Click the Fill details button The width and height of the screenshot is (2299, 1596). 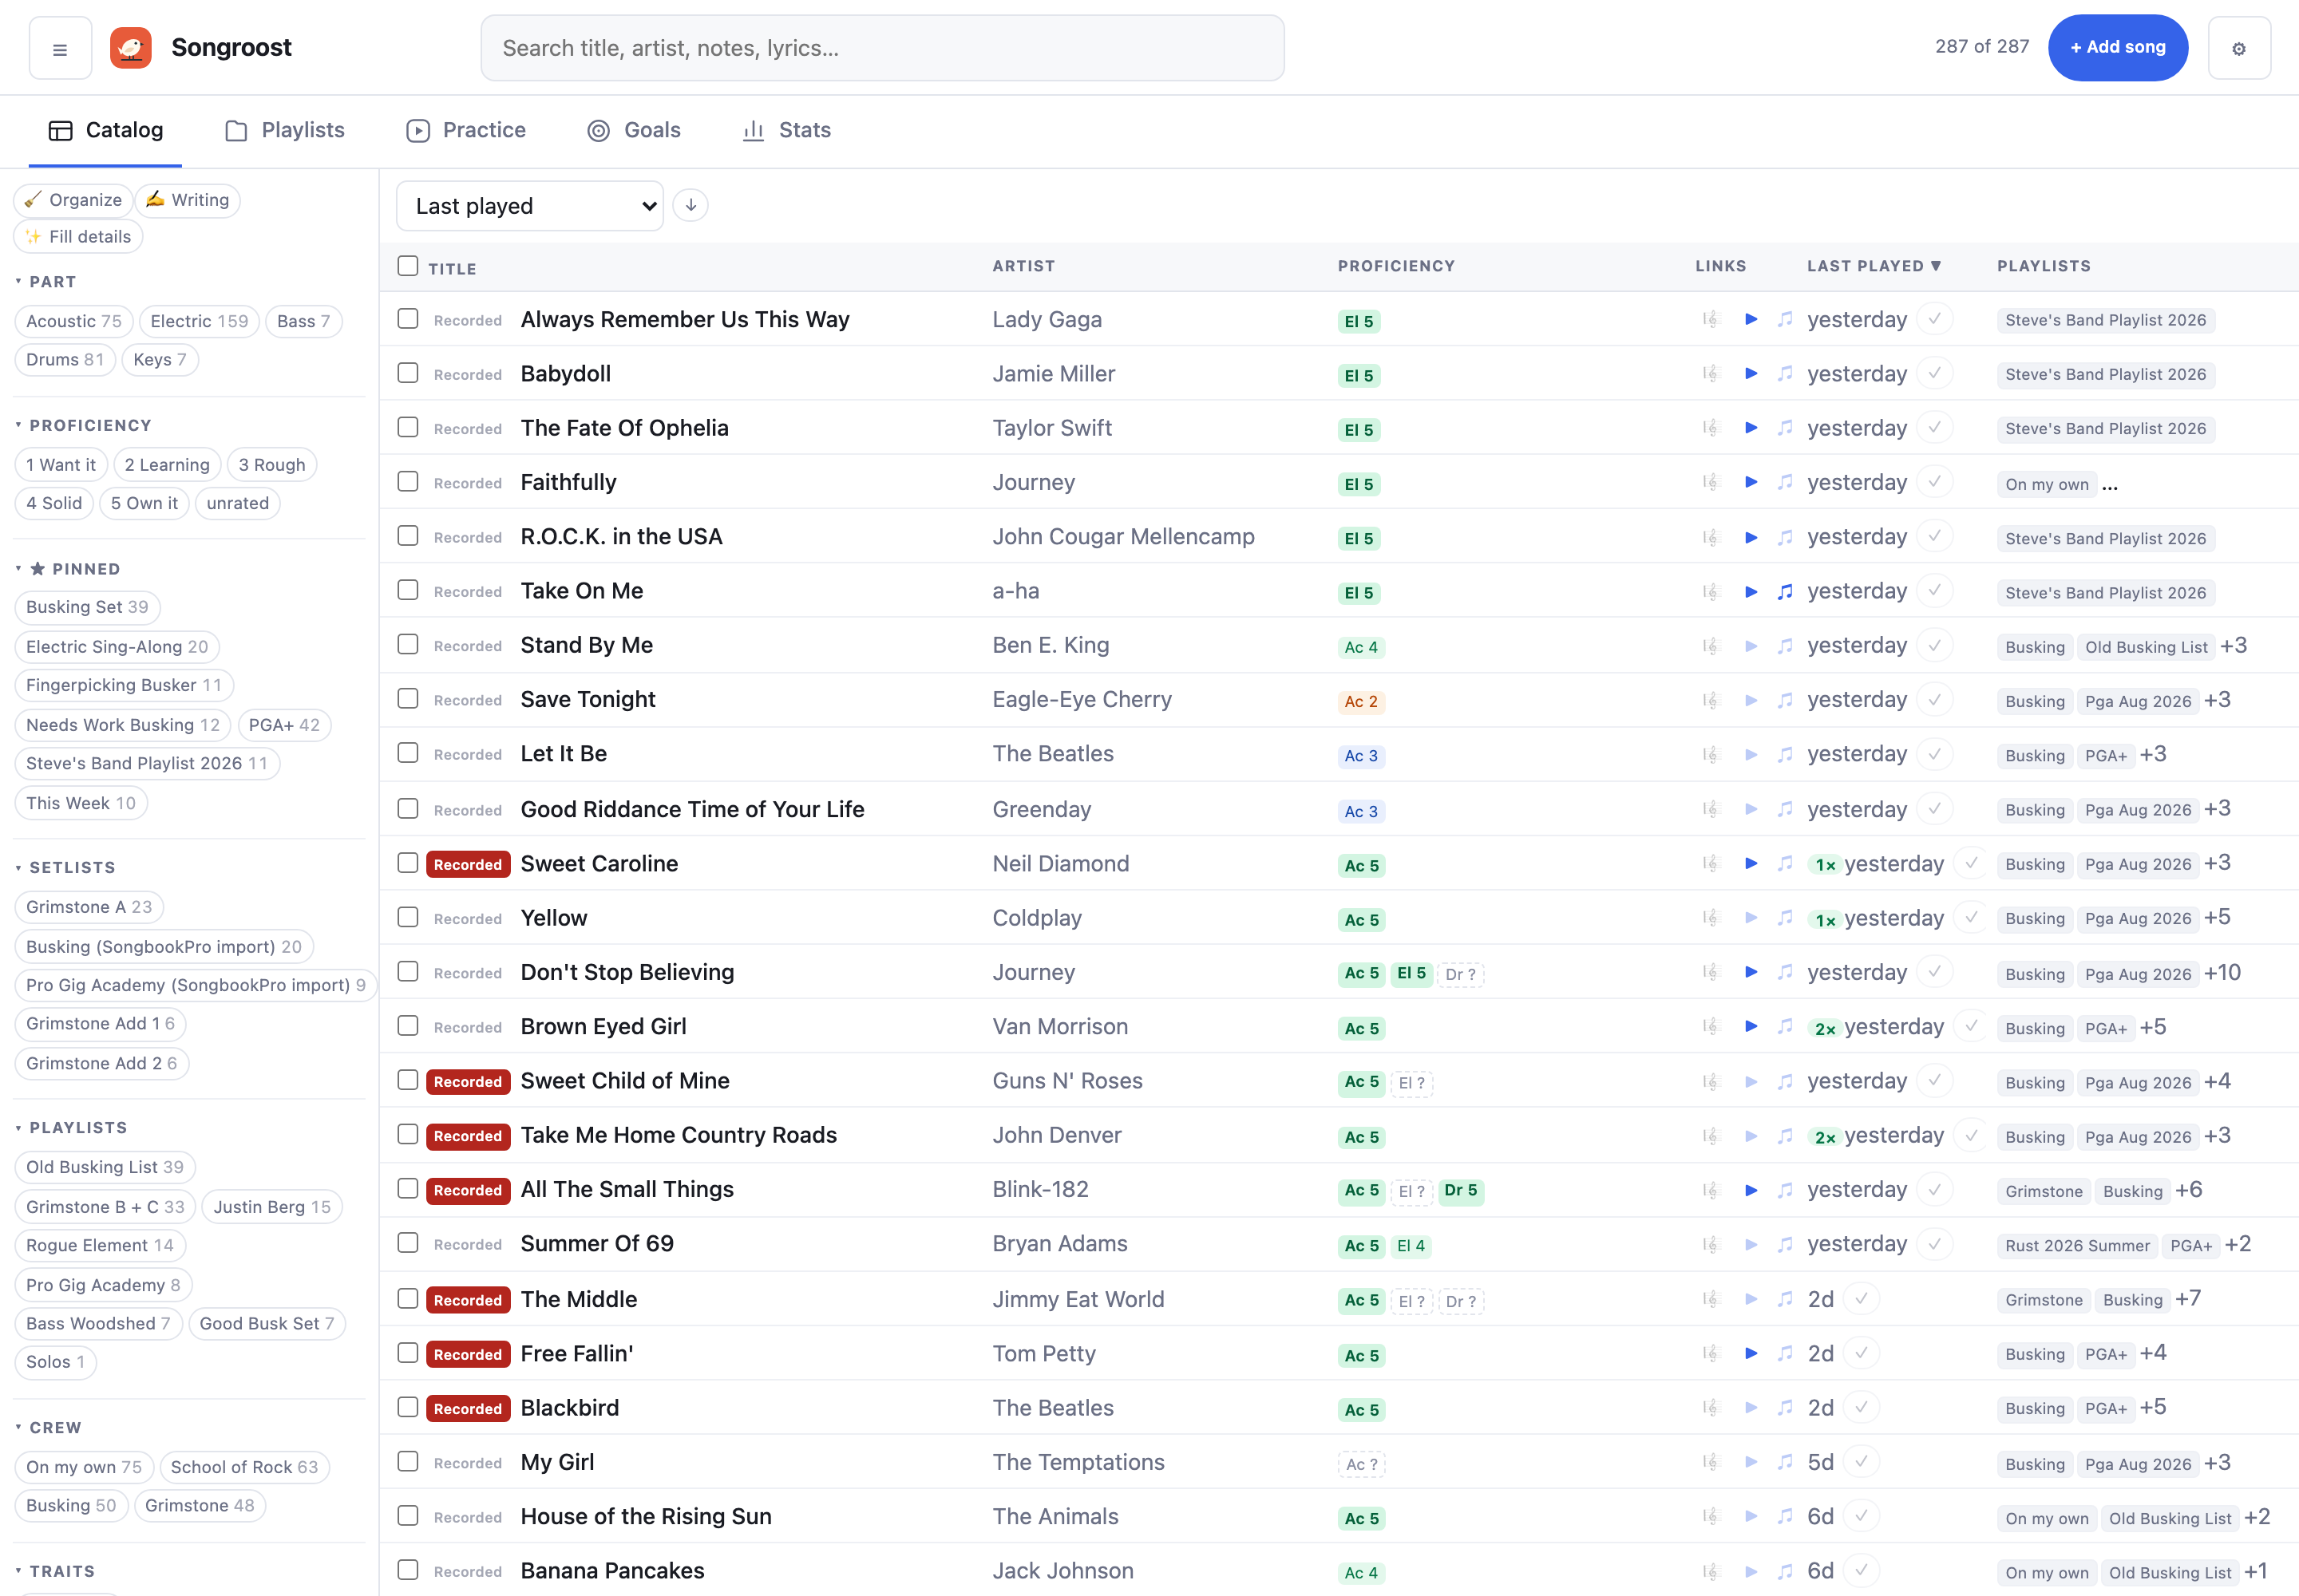click(x=79, y=237)
